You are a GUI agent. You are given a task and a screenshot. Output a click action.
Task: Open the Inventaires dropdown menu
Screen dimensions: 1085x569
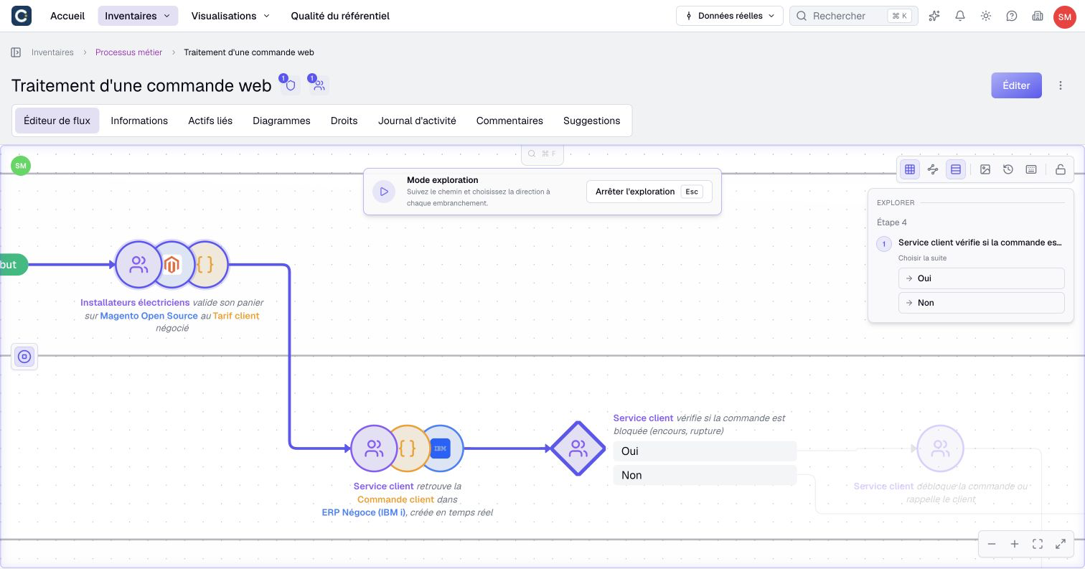click(x=138, y=16)
